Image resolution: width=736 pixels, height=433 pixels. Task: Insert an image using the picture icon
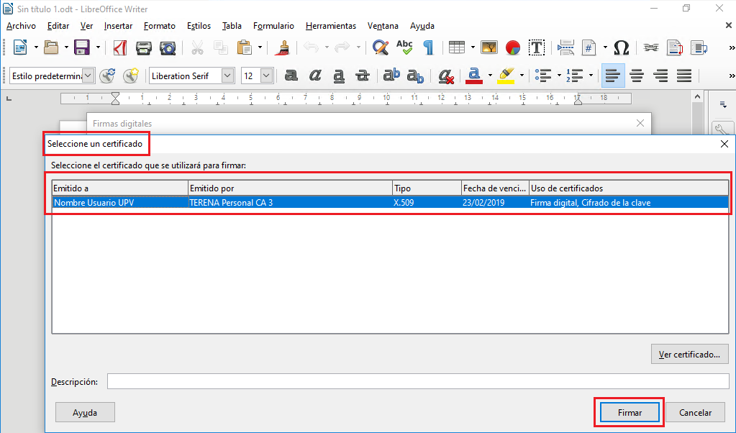pyautogui.click(x=489, y=47)
